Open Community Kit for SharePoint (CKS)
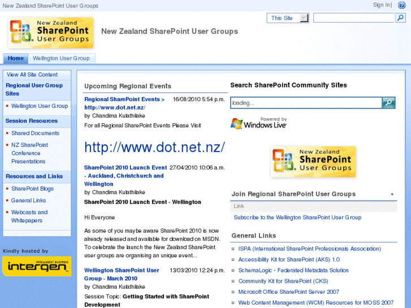This screenshot has width=411, height=308. pos(283,281)
